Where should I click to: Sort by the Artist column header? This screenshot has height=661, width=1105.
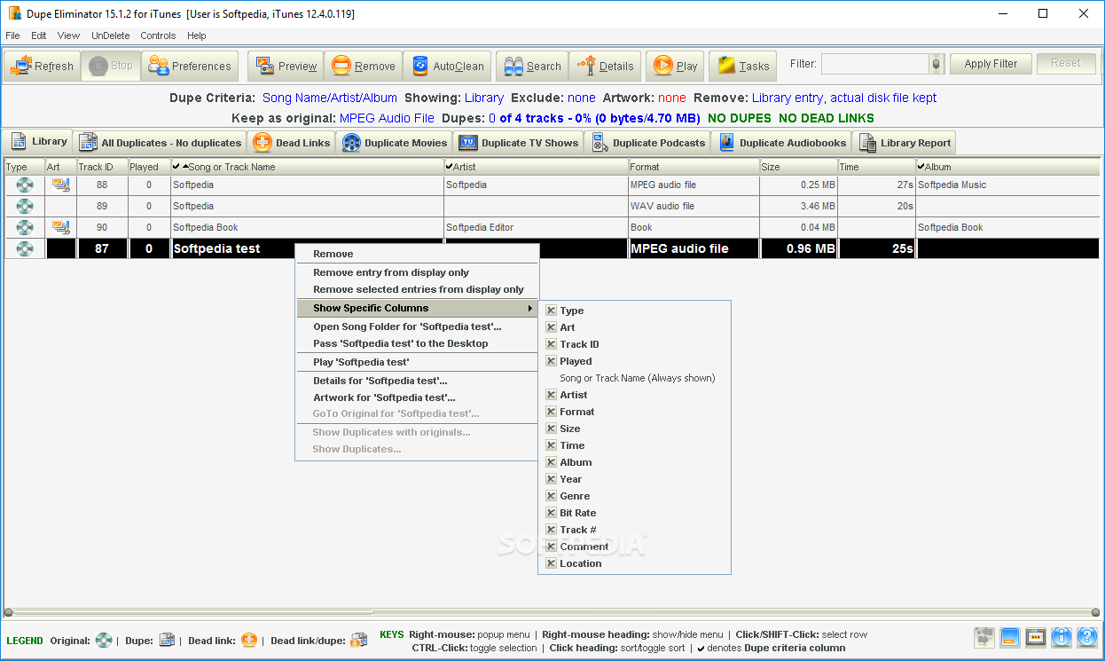pyautogui.click(x=536, y=167)
